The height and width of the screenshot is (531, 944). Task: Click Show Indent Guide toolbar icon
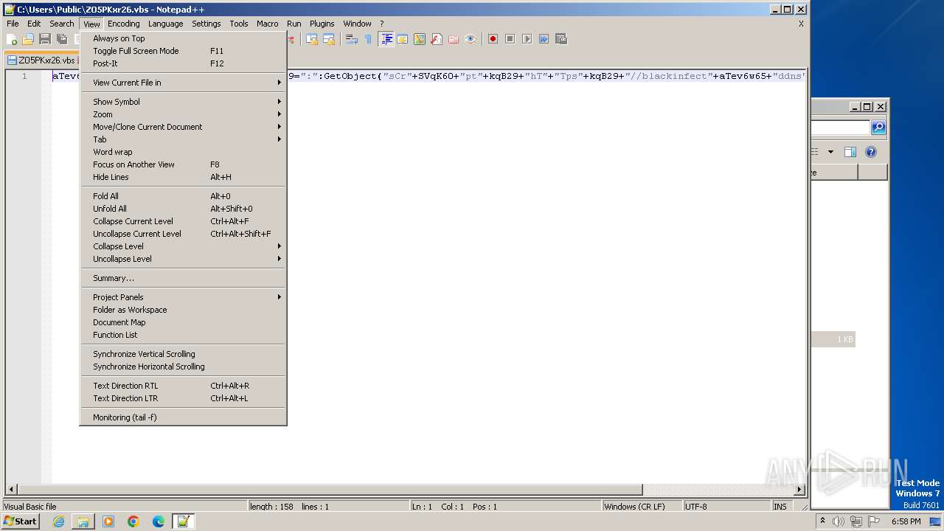(386, 39)
